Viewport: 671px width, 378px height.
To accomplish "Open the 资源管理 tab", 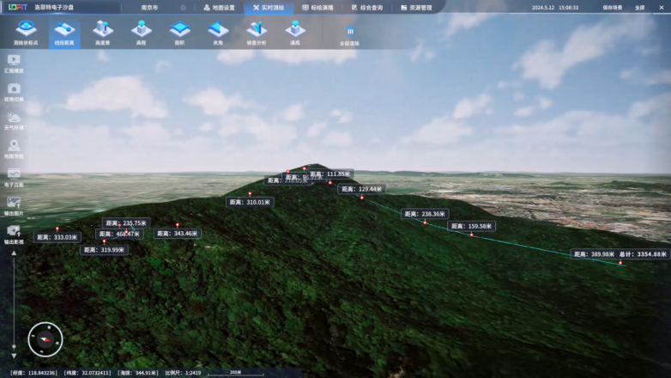I will pos(417,7).
